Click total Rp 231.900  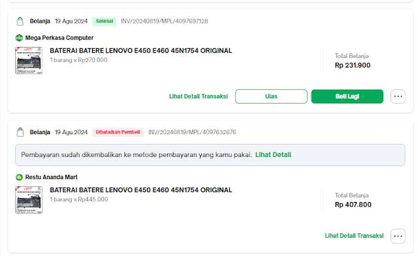(353, 65)
